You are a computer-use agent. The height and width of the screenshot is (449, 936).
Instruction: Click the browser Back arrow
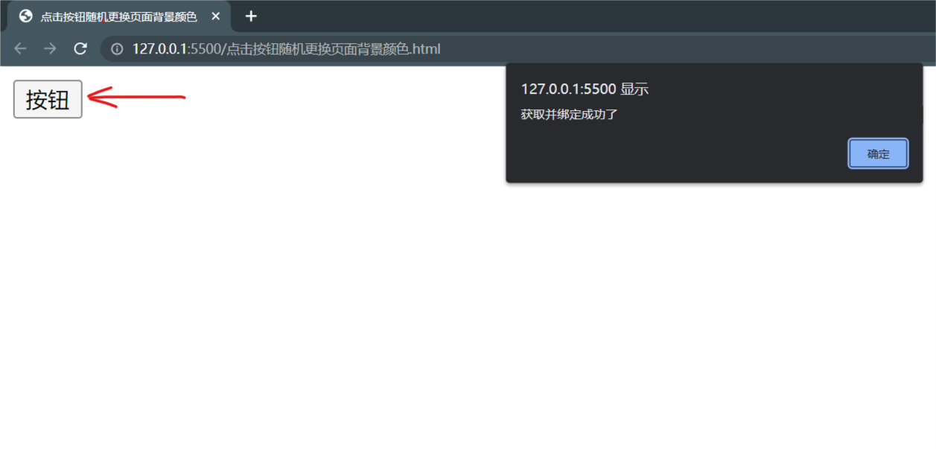[20, 49]
